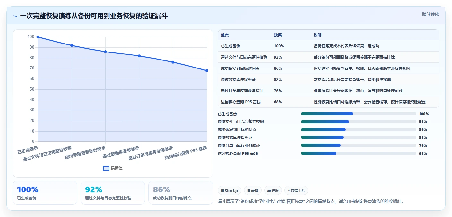Viewport: 452px width, 217px height.
Task: Click the 86% value in the table
Action: [278, 68]
